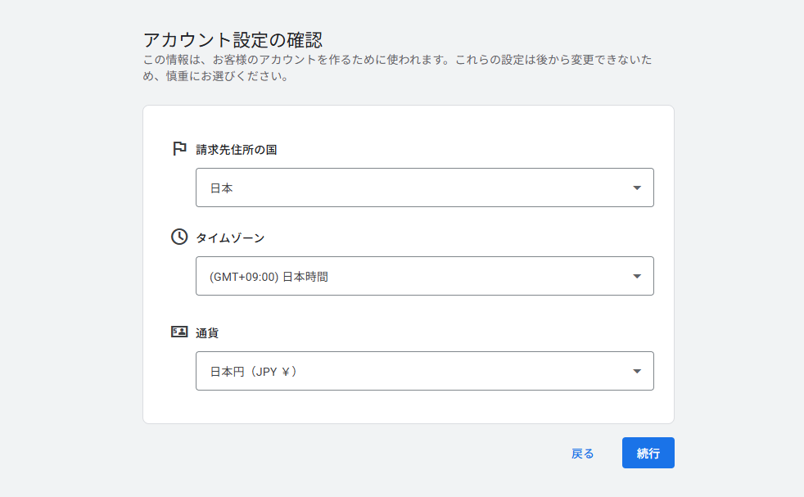The width and height of the screenshot is (804, 497).
Task: Click the clock icon beside タイムゾーン
Action: point(179,237)
